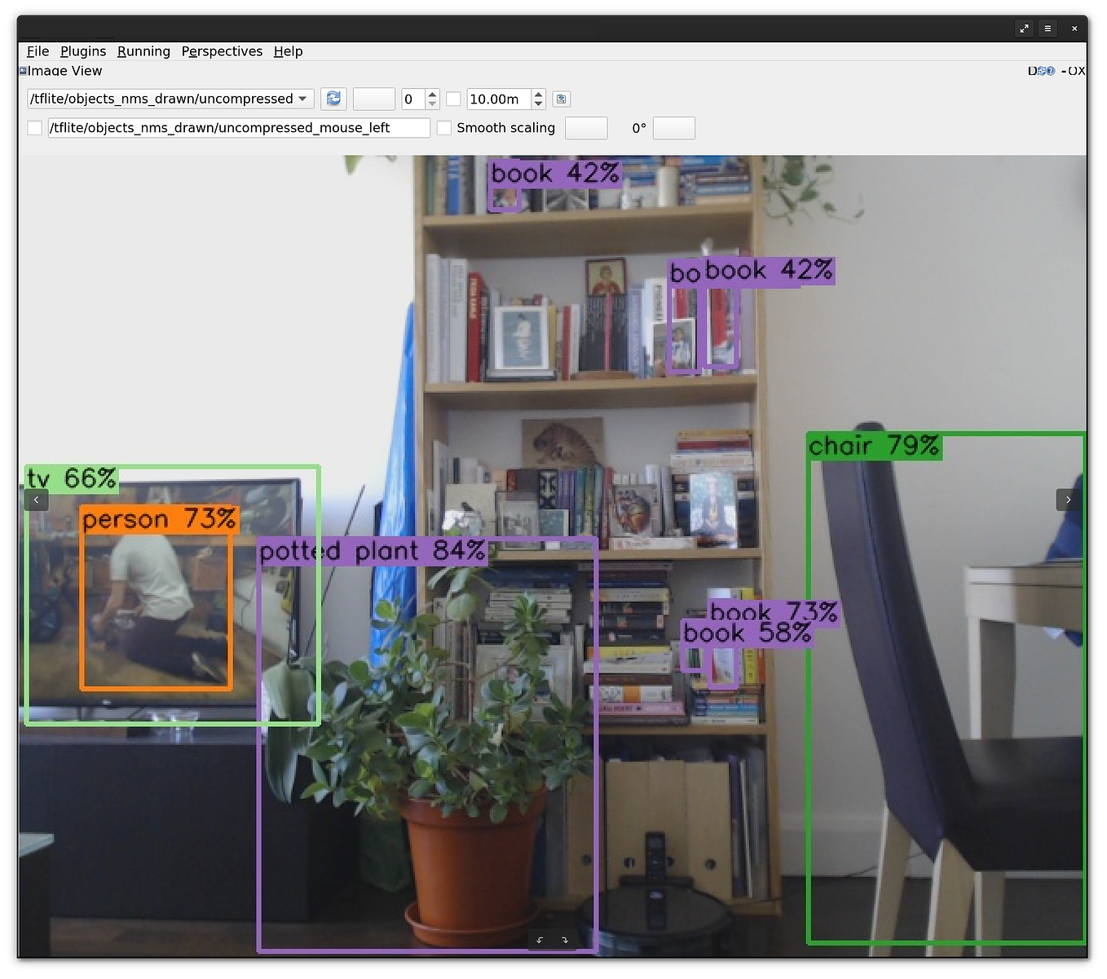
Task: Open the Perspectives menu
Action: point(222,51)
